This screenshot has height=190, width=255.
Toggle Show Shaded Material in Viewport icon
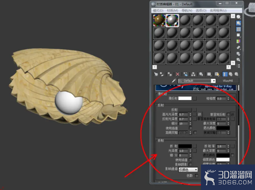click(x=217, y=74)
